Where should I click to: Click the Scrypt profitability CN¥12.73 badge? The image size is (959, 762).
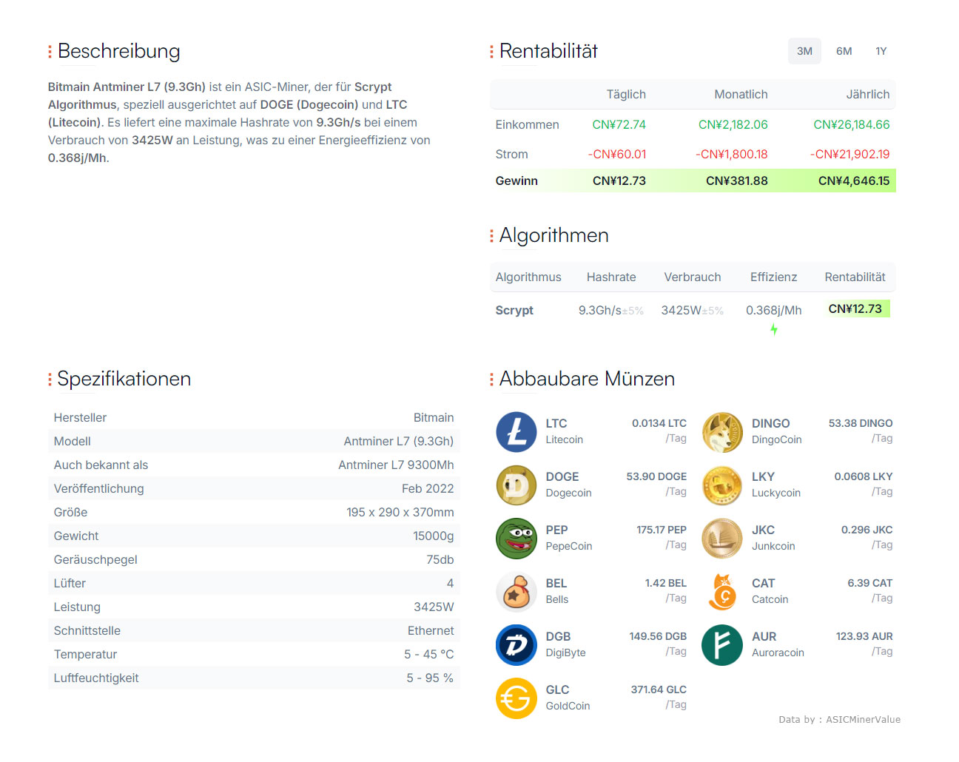(858, 308)
